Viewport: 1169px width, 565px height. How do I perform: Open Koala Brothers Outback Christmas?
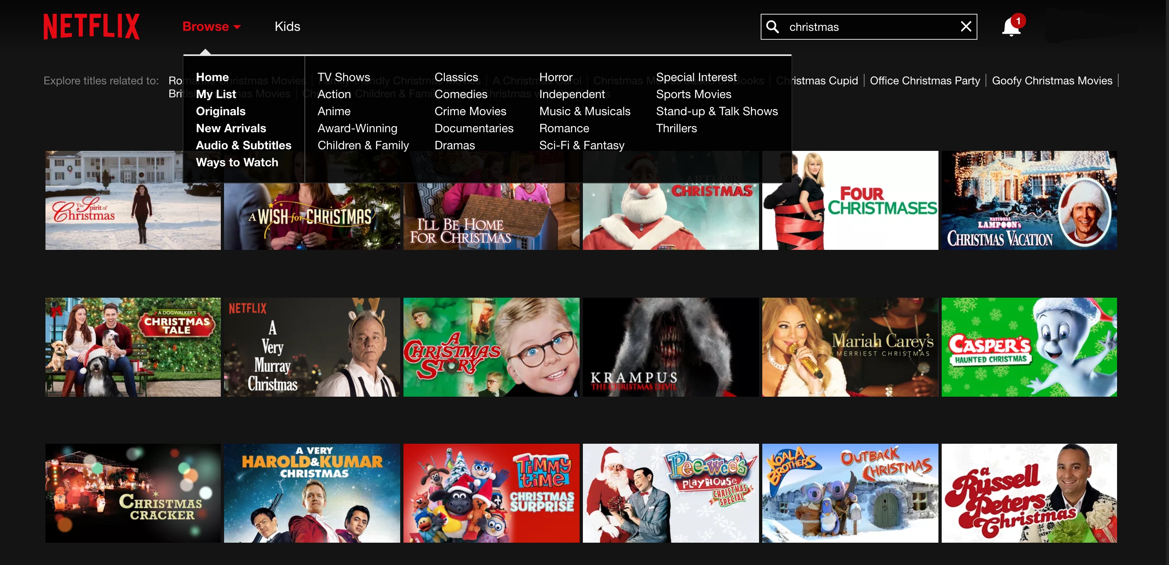click(x=850, y=493)
